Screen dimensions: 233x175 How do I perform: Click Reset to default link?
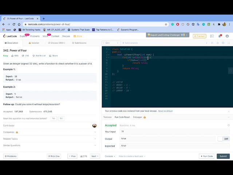(x=165, y=111)
